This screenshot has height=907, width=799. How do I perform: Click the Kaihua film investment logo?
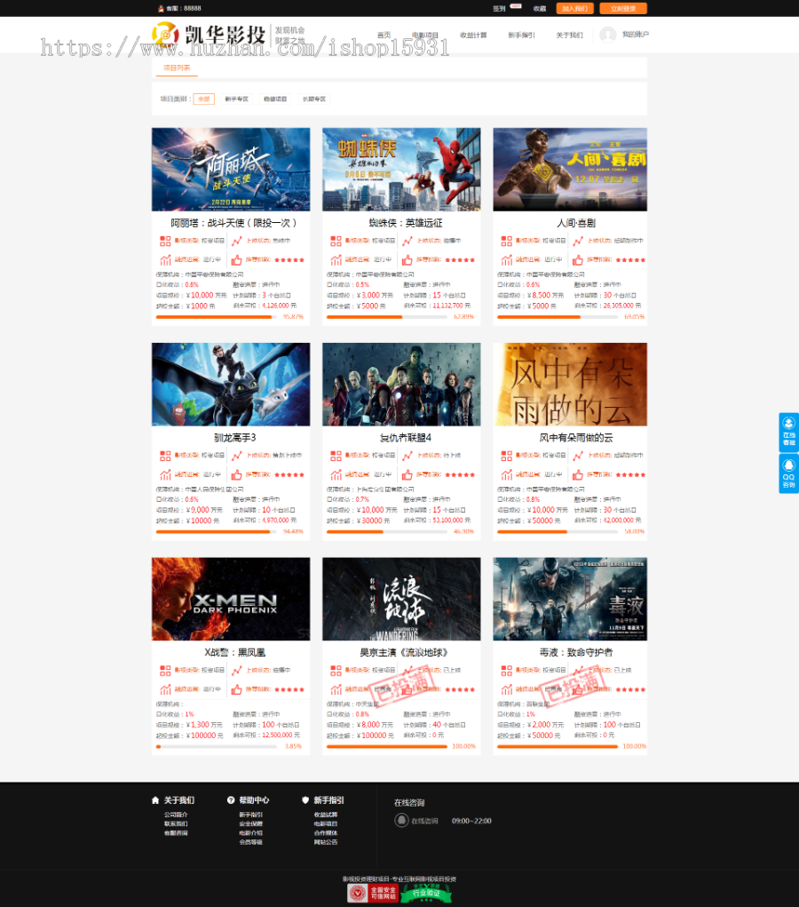(209, 35)
